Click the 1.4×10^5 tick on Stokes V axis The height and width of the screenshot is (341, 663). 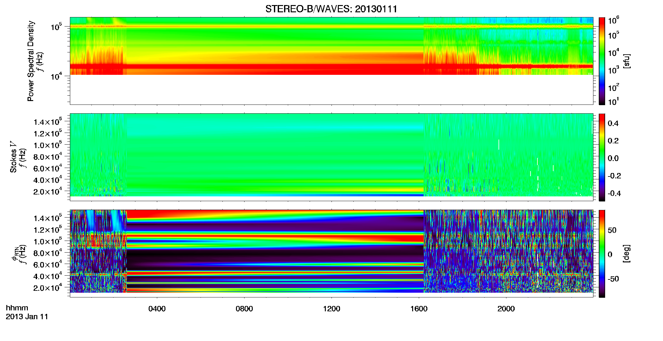tap(48, 122)
